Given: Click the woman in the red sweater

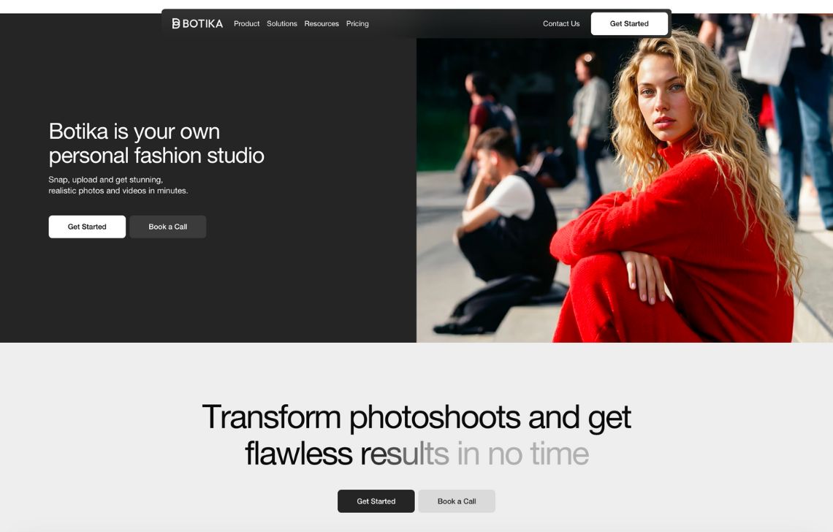Looking at the screenshot, I should (x=680, y=219).
